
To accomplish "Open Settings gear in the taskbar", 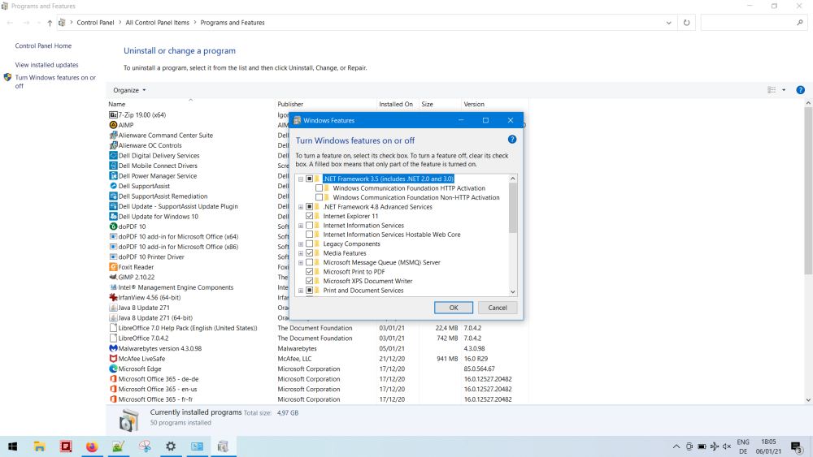I will tap(171, 446).
